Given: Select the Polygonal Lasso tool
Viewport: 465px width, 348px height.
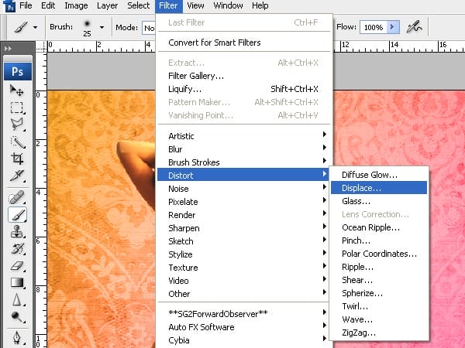Looking at the screenshot, I should (17, 125).
